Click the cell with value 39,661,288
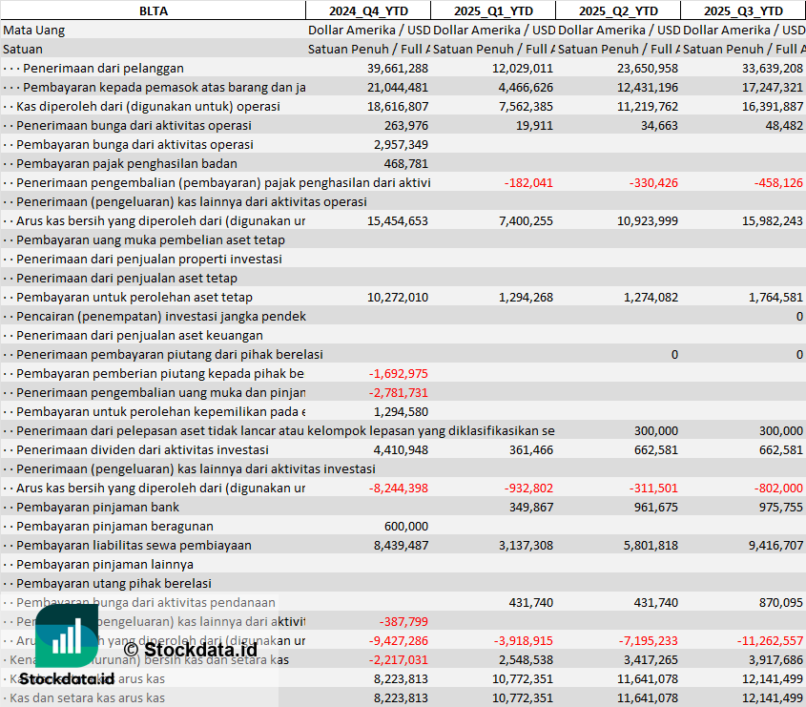This screenshot has height=707, width=806. pyautogui.click(x=398, y=68)
